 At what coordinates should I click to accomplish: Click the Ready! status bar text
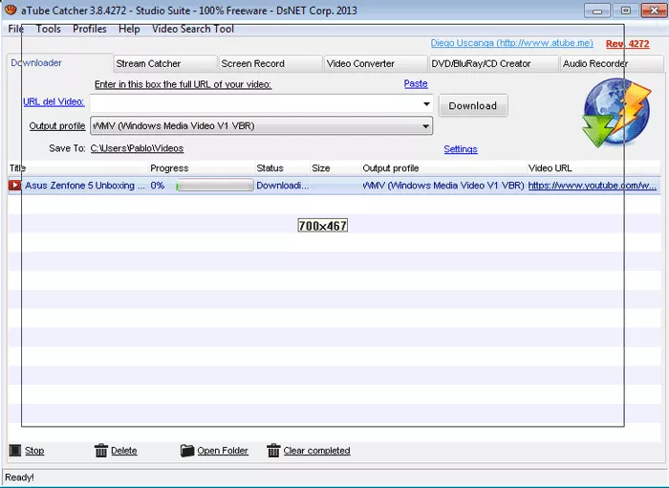click(x=19, y=477)
